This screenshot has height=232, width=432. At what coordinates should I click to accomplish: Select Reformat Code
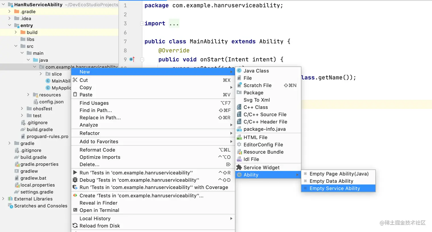(x=153, y=150)
